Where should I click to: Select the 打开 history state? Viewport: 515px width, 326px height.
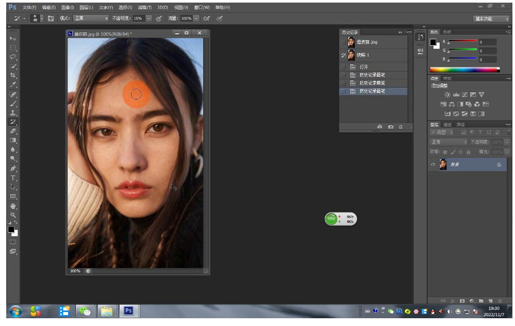[x=373, y=67]
